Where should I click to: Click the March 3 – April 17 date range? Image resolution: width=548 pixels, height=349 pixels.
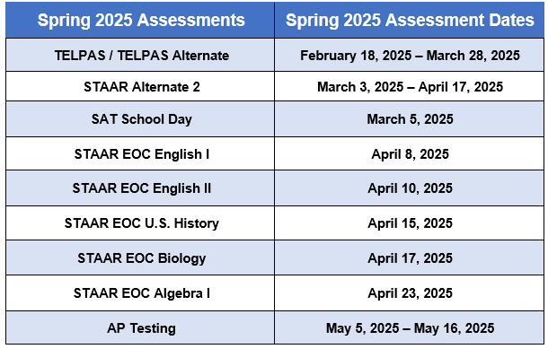click(410, 86)
